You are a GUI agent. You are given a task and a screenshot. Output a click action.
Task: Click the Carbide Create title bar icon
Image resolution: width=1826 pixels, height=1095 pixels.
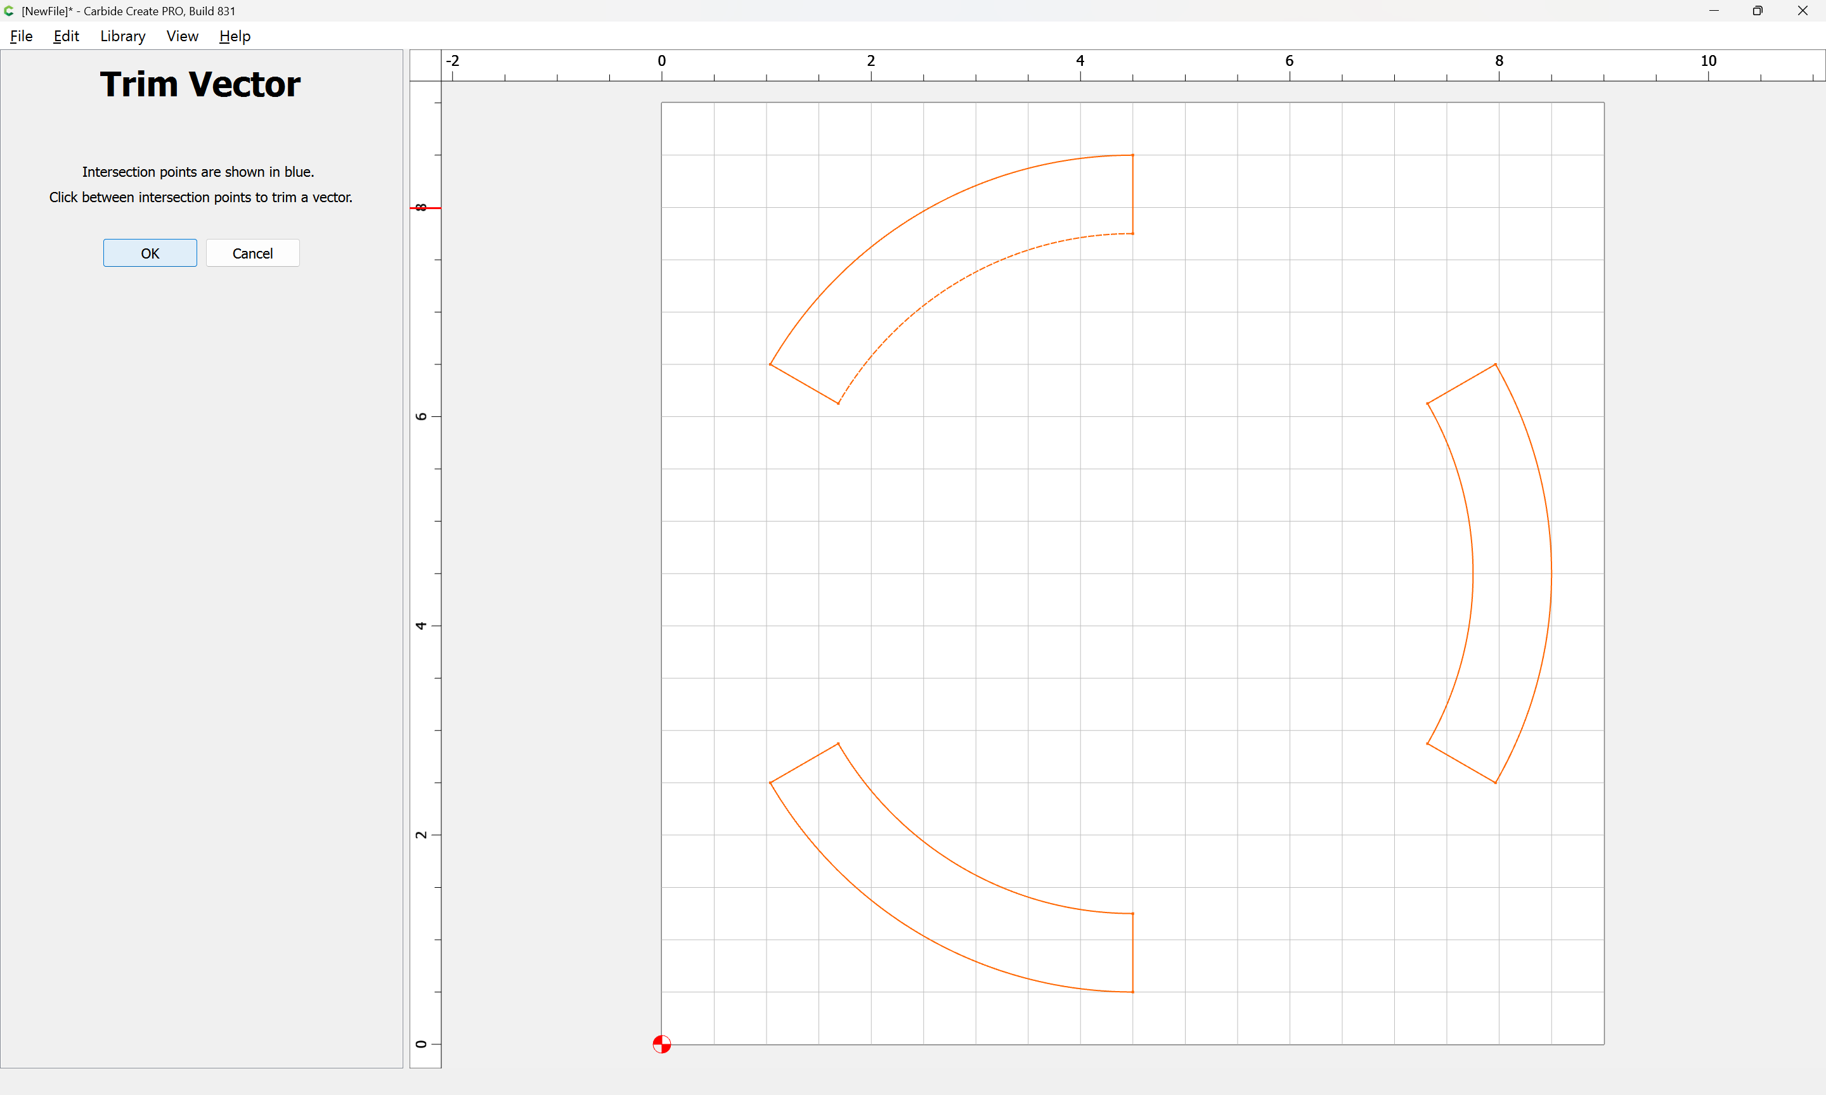(x=9, y=11)
